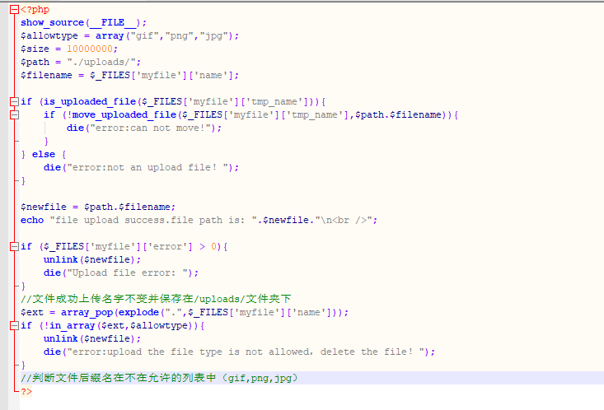Click the "gif" string in array
Image resolution: width=604 pixels, height=410 pixels.
145,35
